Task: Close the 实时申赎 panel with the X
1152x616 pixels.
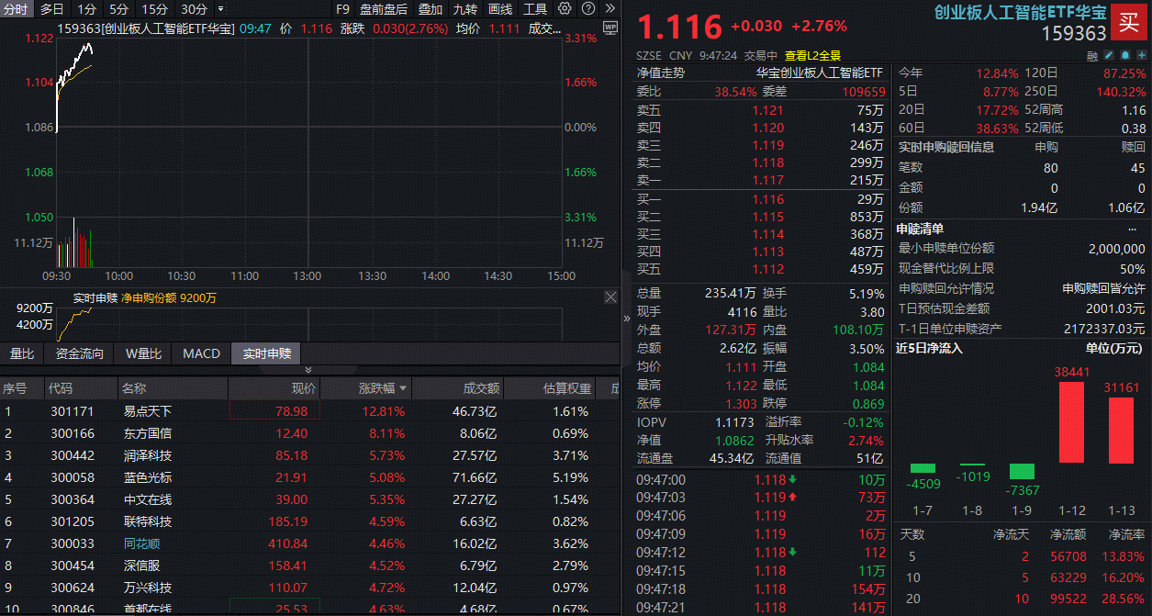Action: pyautogui.click(x=610, y=297)
